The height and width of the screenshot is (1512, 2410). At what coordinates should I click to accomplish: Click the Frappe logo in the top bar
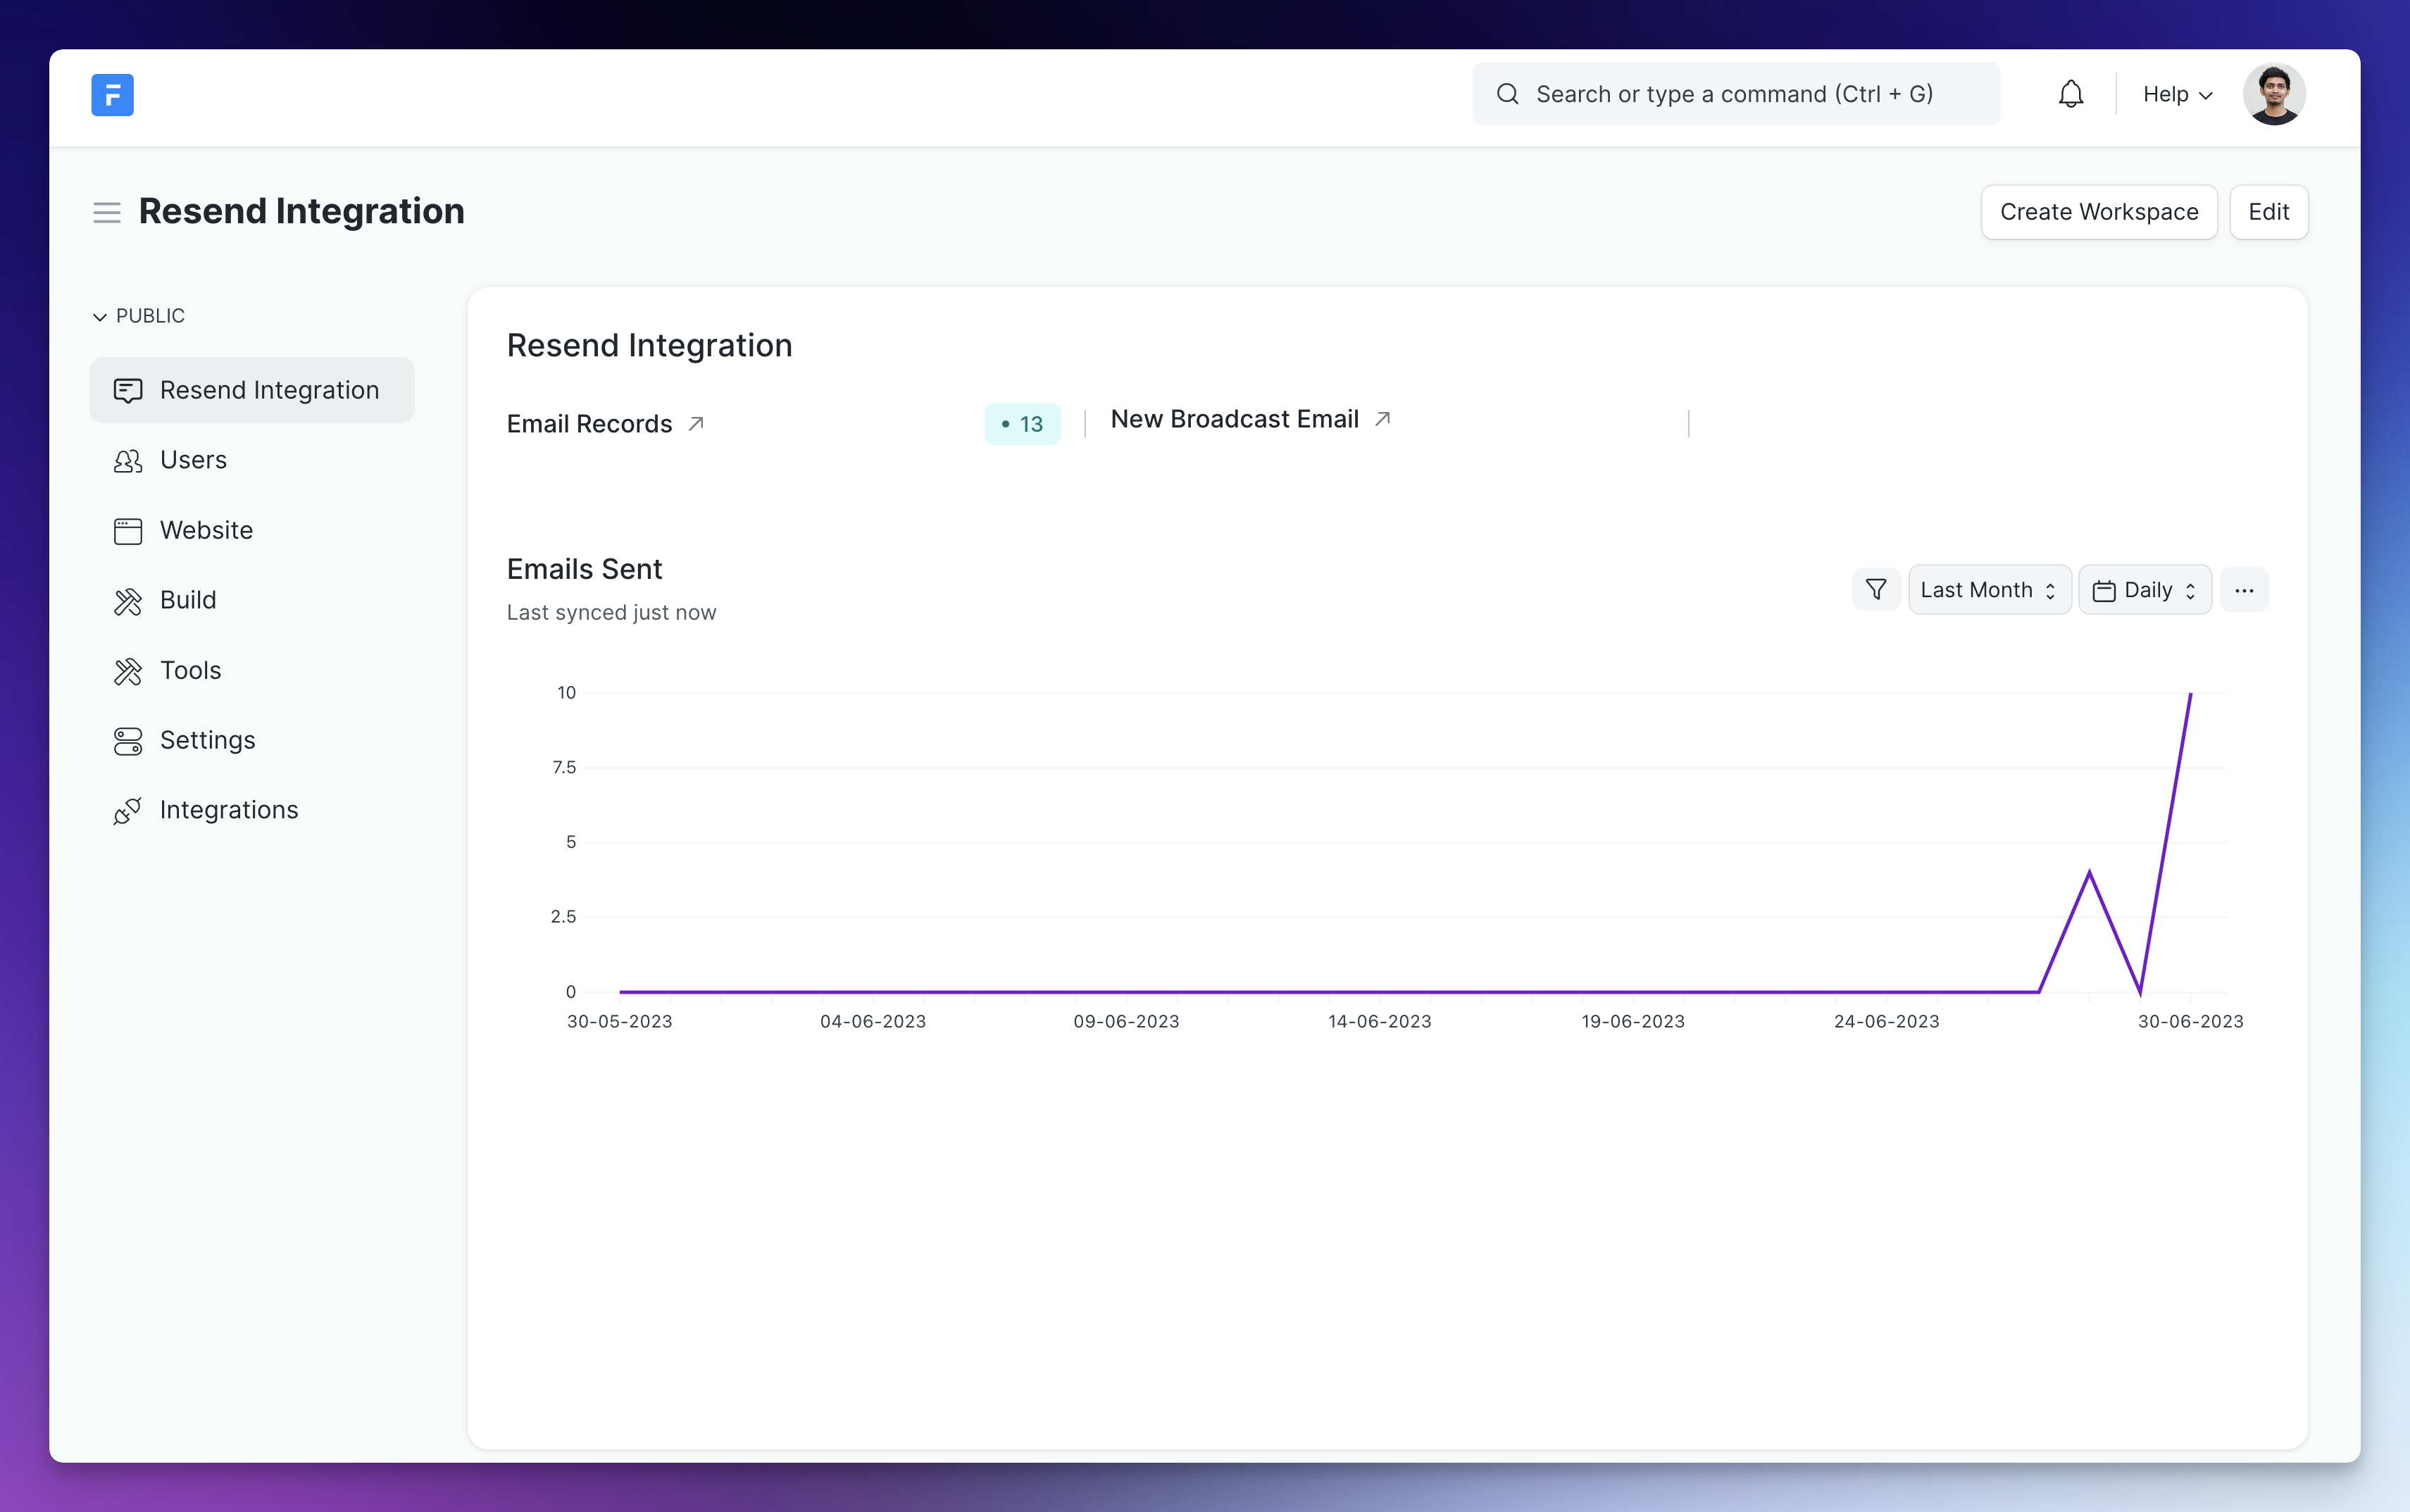112,94
